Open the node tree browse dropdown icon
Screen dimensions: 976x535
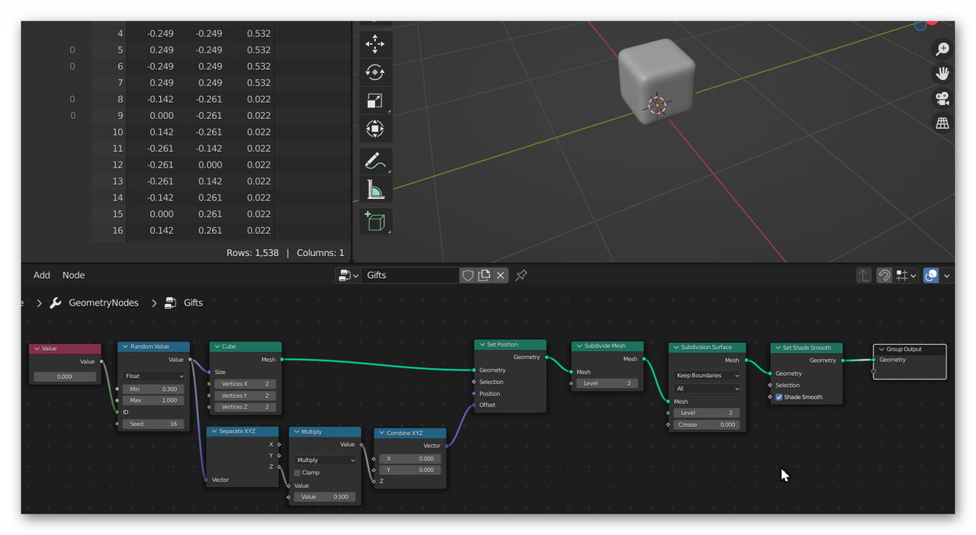pyautogui.click(x=348, y=275)
